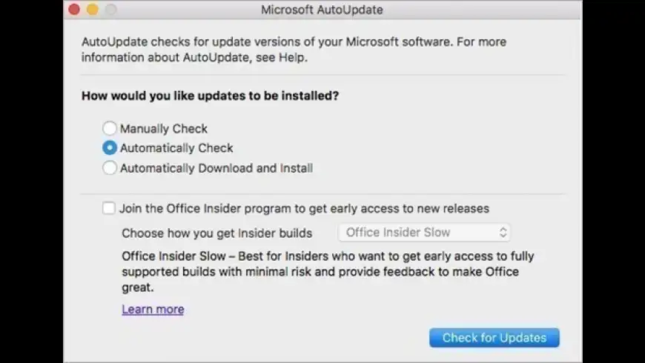This screenshot has height=363, width=645.
Task: Click the 'Choose how you get Insider builds' label
Action: tap(216, 233)
